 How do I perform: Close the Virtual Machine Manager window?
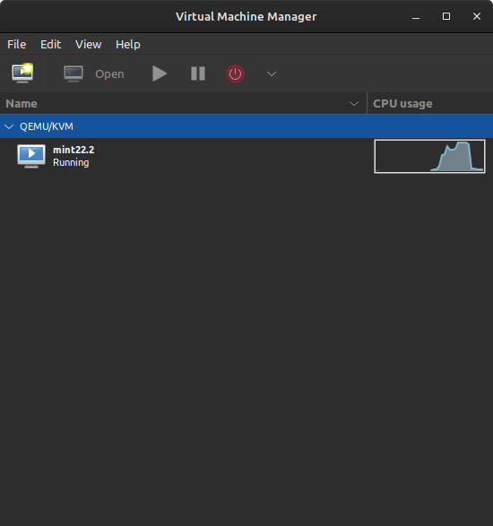477,16
